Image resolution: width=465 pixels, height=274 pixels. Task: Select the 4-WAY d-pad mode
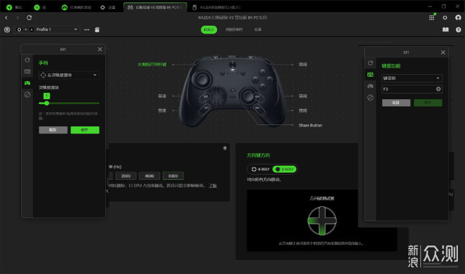click(x=260, y=170)
